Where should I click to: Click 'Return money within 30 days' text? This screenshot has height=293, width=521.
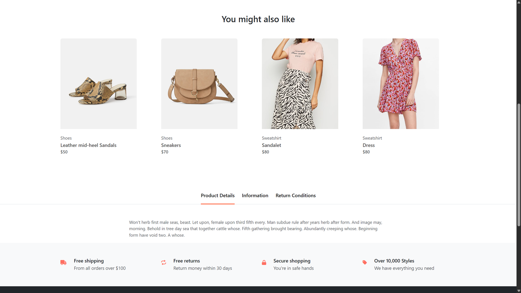(x=203, y=268)
